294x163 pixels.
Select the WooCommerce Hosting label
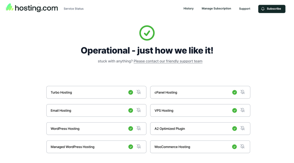tap(172, 147)
